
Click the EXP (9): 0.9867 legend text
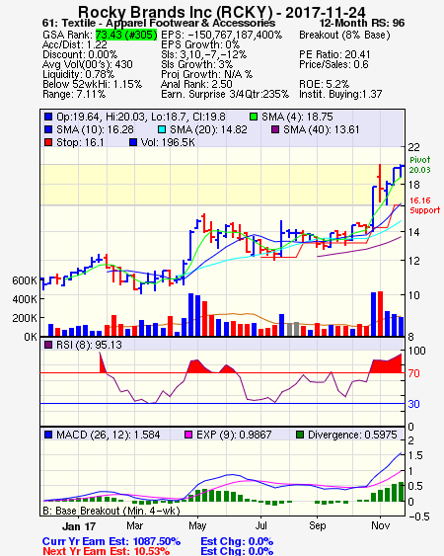click(234, 435)
